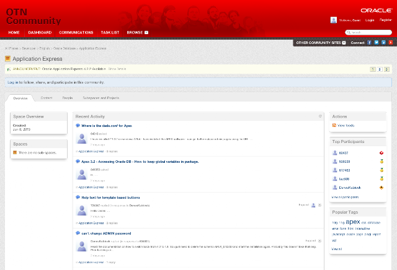Image resolution: width=397 pixels, height=270 pixels.
Task: Click the View feeds RSS icon
Action: pyautogui.click(x=334, y=125)
